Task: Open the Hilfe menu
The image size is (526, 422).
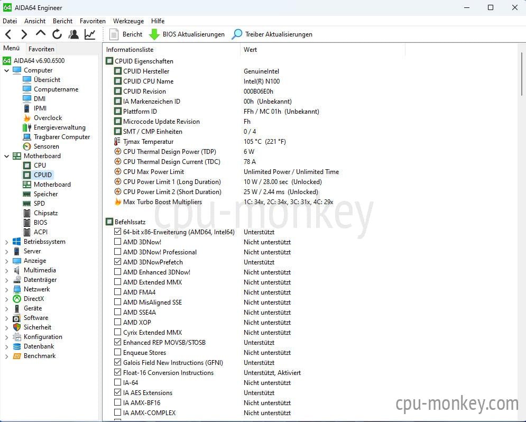Action: coord(158,21)
